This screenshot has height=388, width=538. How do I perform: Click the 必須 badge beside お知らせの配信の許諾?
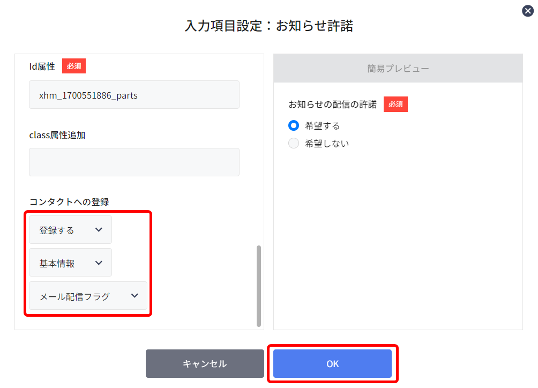point(395,105)
